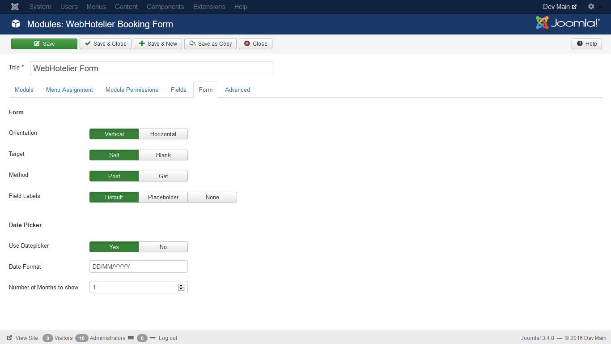Click the View Site external icon

pos(9,338)
